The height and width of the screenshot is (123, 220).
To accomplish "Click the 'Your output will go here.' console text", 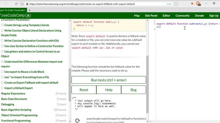I will 95,100.
